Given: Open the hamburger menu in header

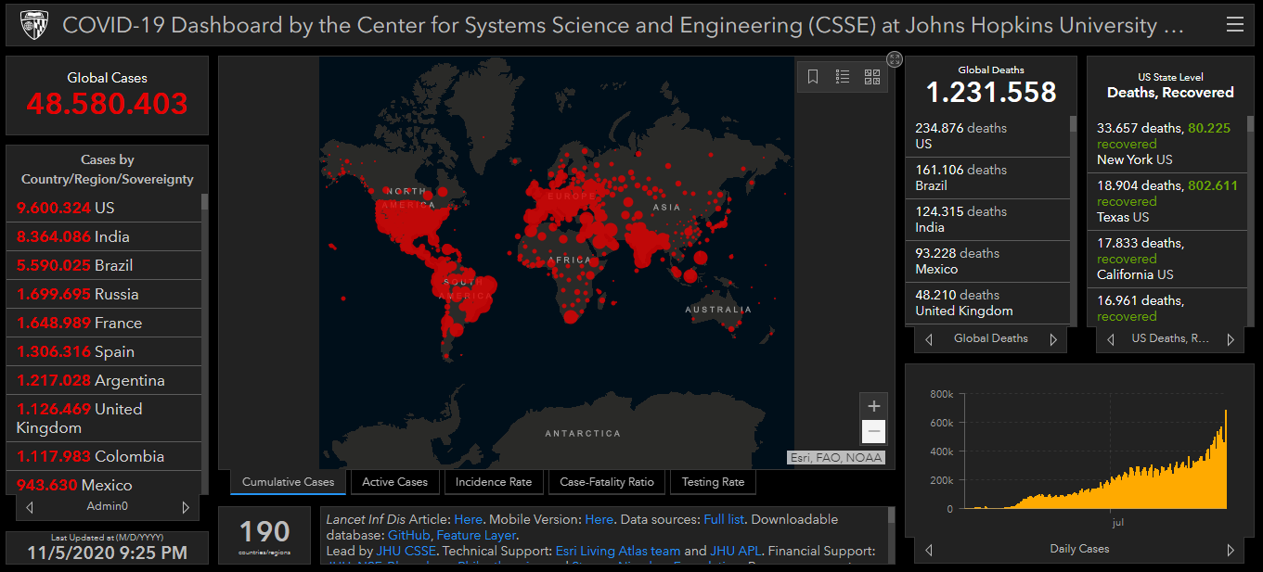Looking at the screenshot, I should click(x=1234, y=25).
